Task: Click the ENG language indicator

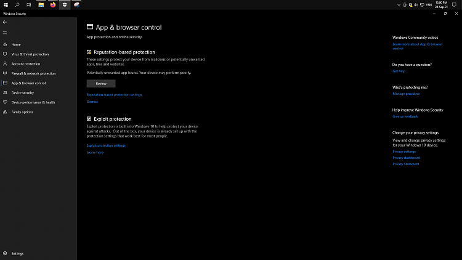Action: [x=429, y=5]
